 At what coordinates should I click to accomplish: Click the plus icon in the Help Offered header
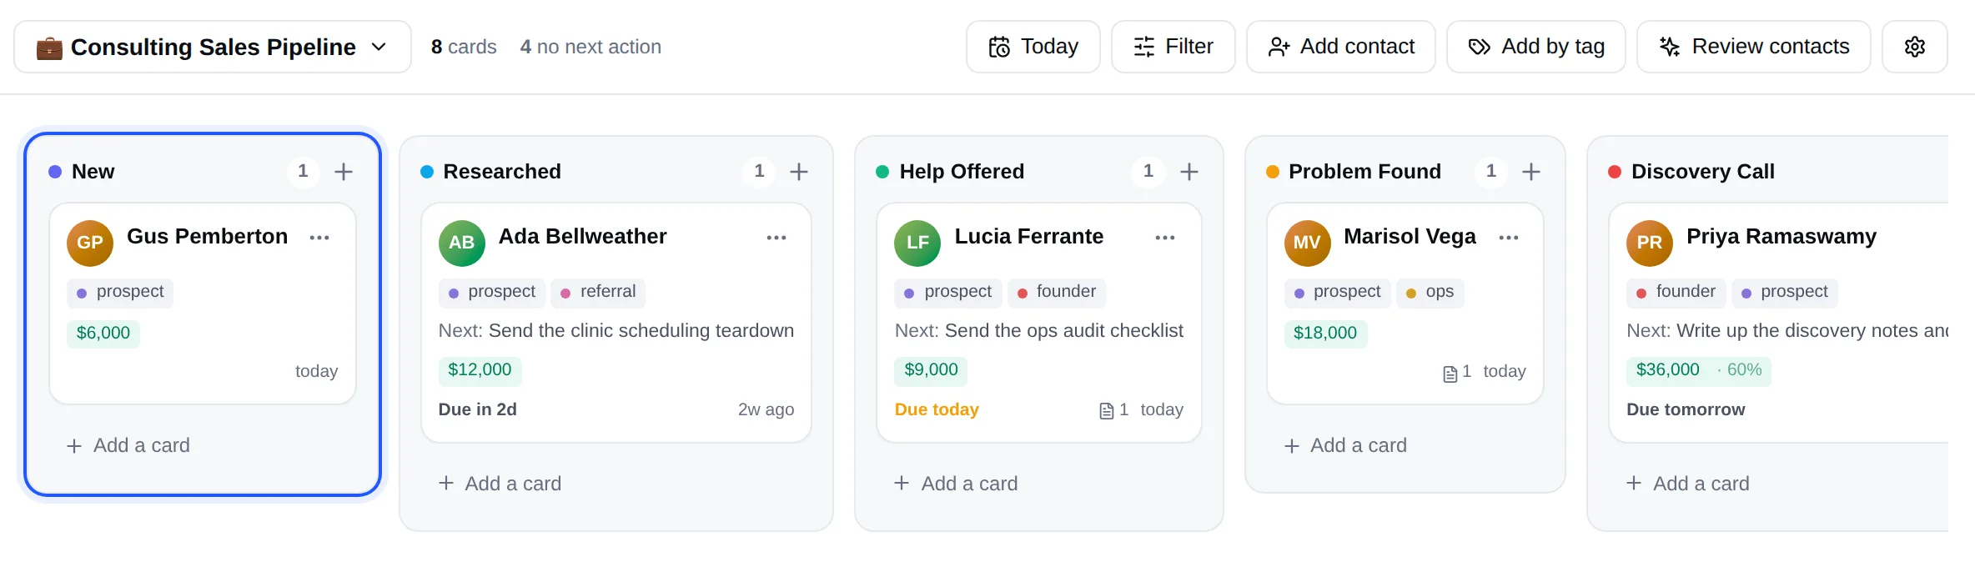click(1189, 172)
